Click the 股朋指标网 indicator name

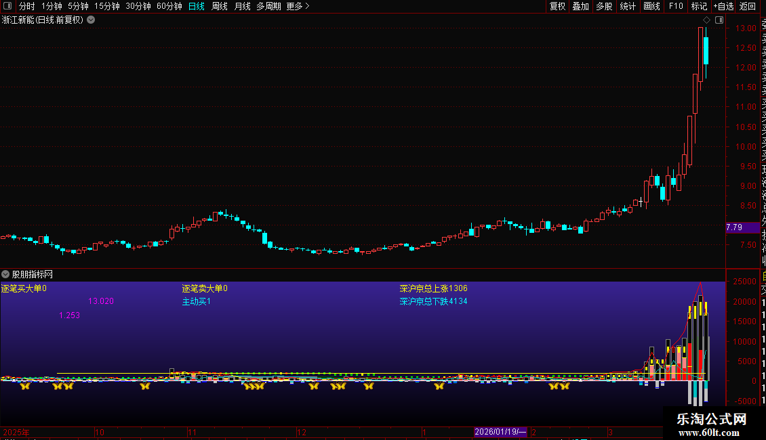pos(33,275)
